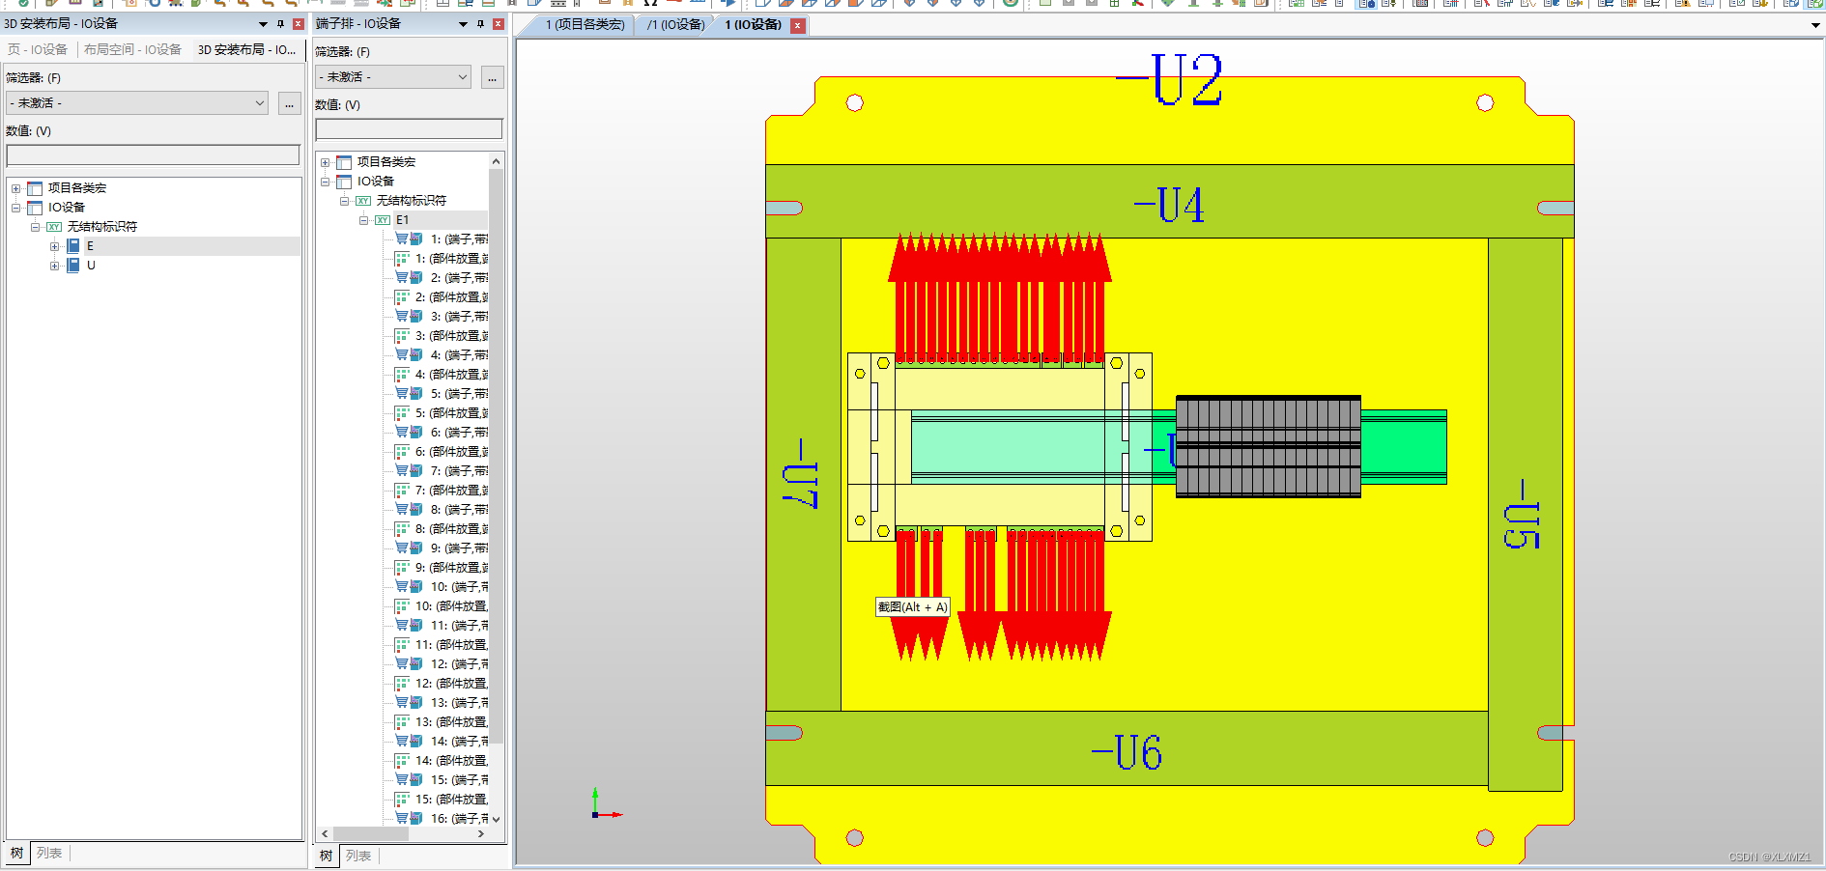Select the 3D 安装布局 - IO... tab

[x=247, y=49]
